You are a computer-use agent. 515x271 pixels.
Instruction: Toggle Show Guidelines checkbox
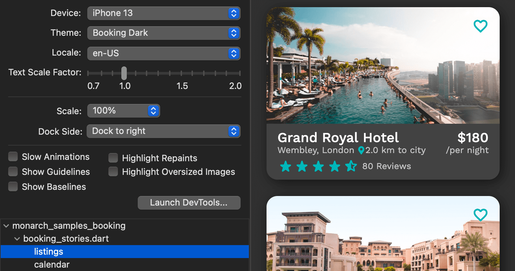click(13, 172)
